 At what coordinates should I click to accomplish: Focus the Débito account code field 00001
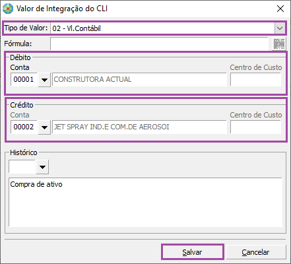[x=24, y=79]
